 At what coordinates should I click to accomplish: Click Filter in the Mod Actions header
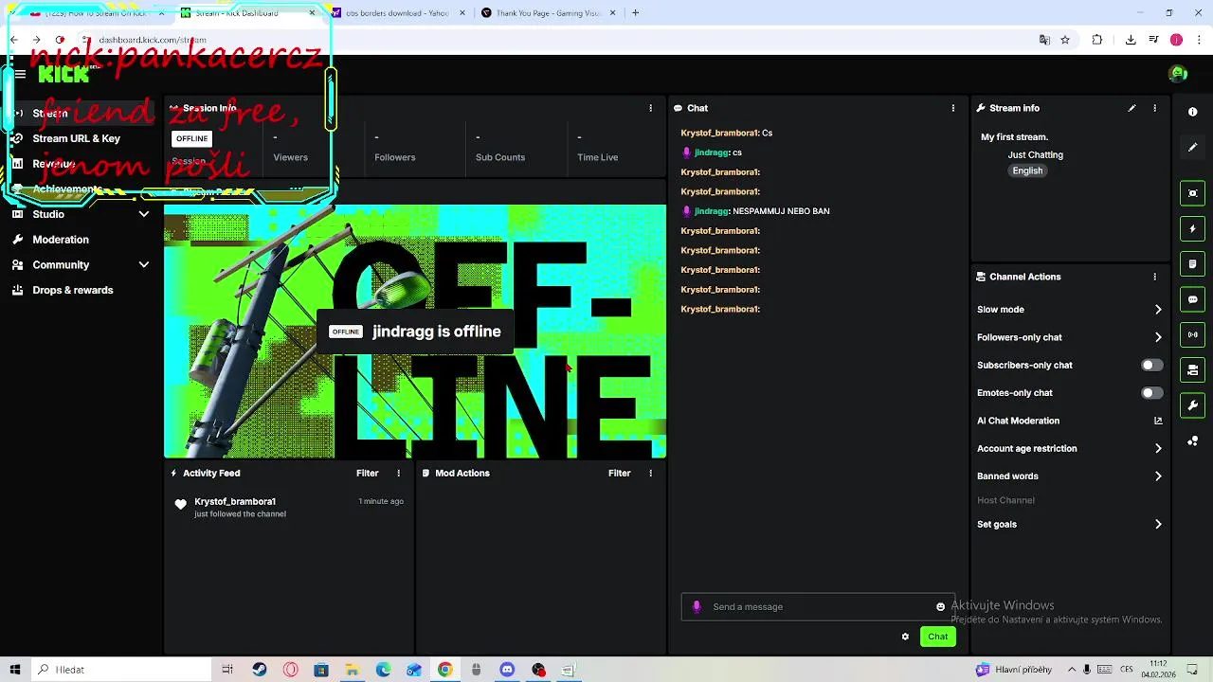tap(619, 473)
